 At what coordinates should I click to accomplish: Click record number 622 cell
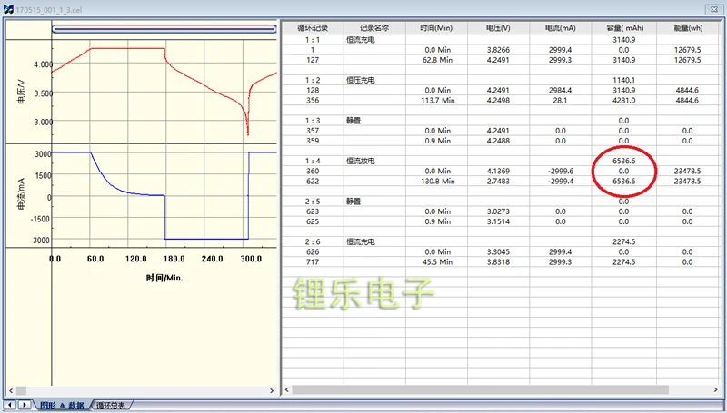[x=313, y=182]
